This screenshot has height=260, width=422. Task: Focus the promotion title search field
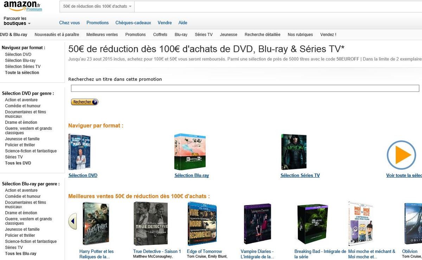[245, 88]
